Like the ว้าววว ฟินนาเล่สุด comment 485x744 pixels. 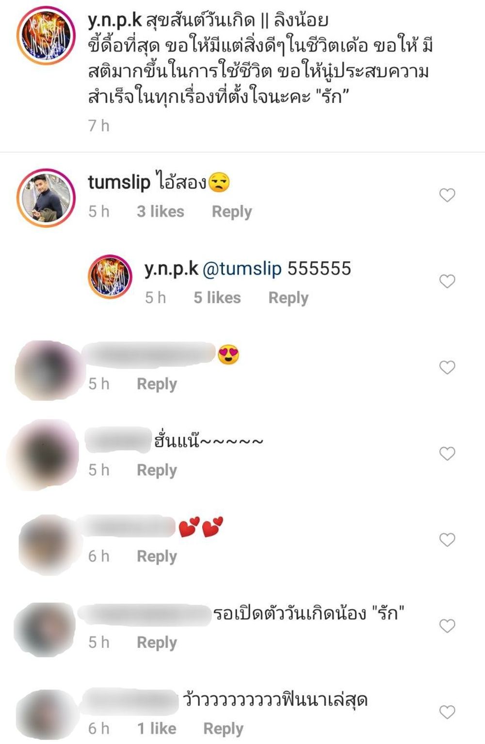point(447,712)
